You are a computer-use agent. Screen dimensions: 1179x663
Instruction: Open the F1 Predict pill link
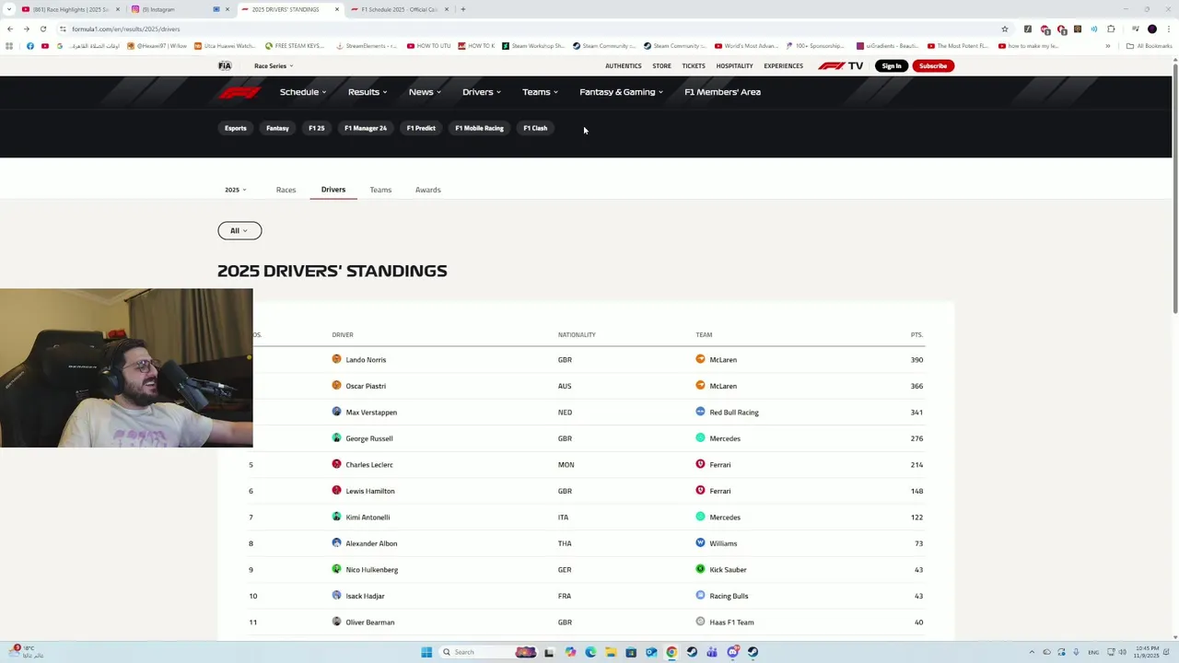(x=421, y=128)
